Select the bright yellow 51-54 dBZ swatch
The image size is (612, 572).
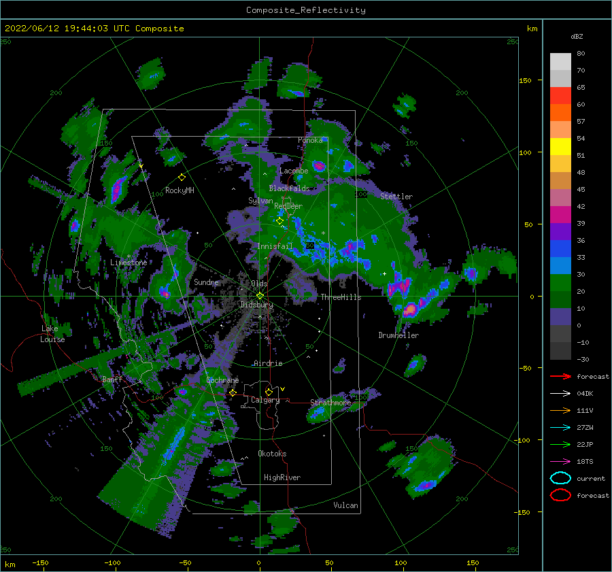pyautogui.click(x=560, y=147)
